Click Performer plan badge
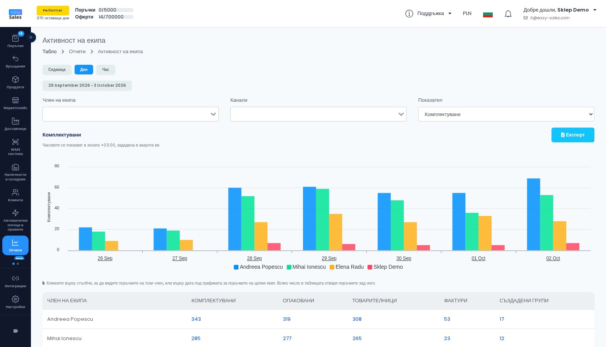606x347 pixels. tap(53, 10)
